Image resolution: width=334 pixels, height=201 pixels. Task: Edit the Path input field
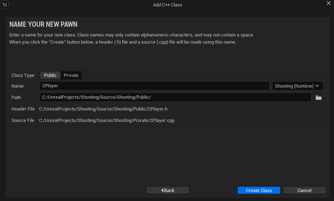[175, 97]
